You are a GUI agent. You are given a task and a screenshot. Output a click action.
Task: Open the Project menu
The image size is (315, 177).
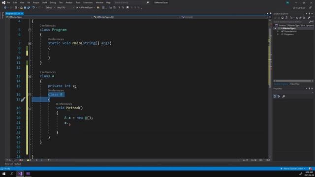point(36,2)
